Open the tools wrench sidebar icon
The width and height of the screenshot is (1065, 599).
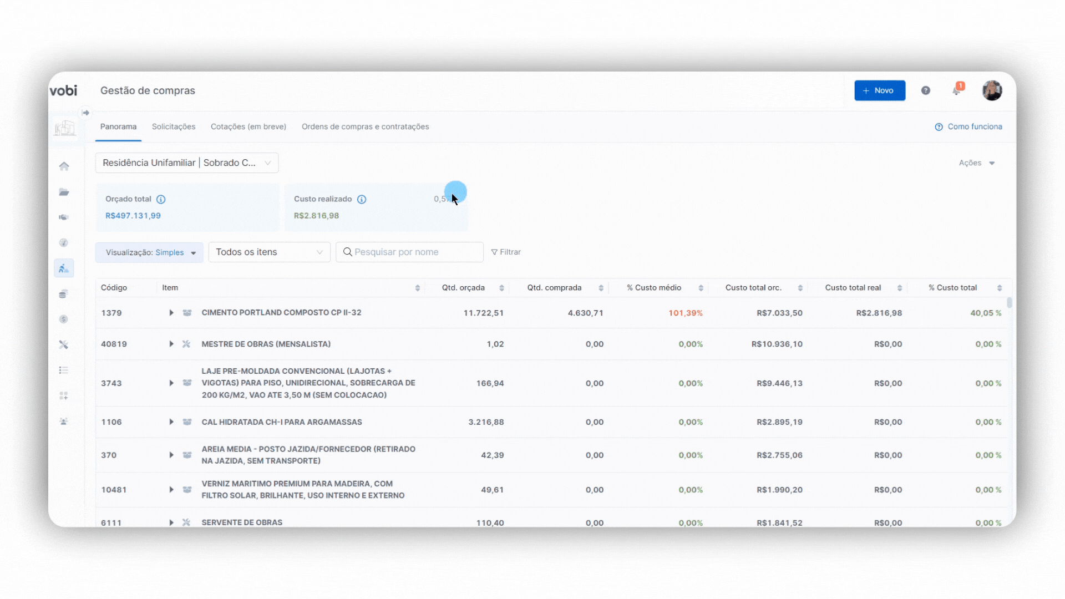pos(64,344)
